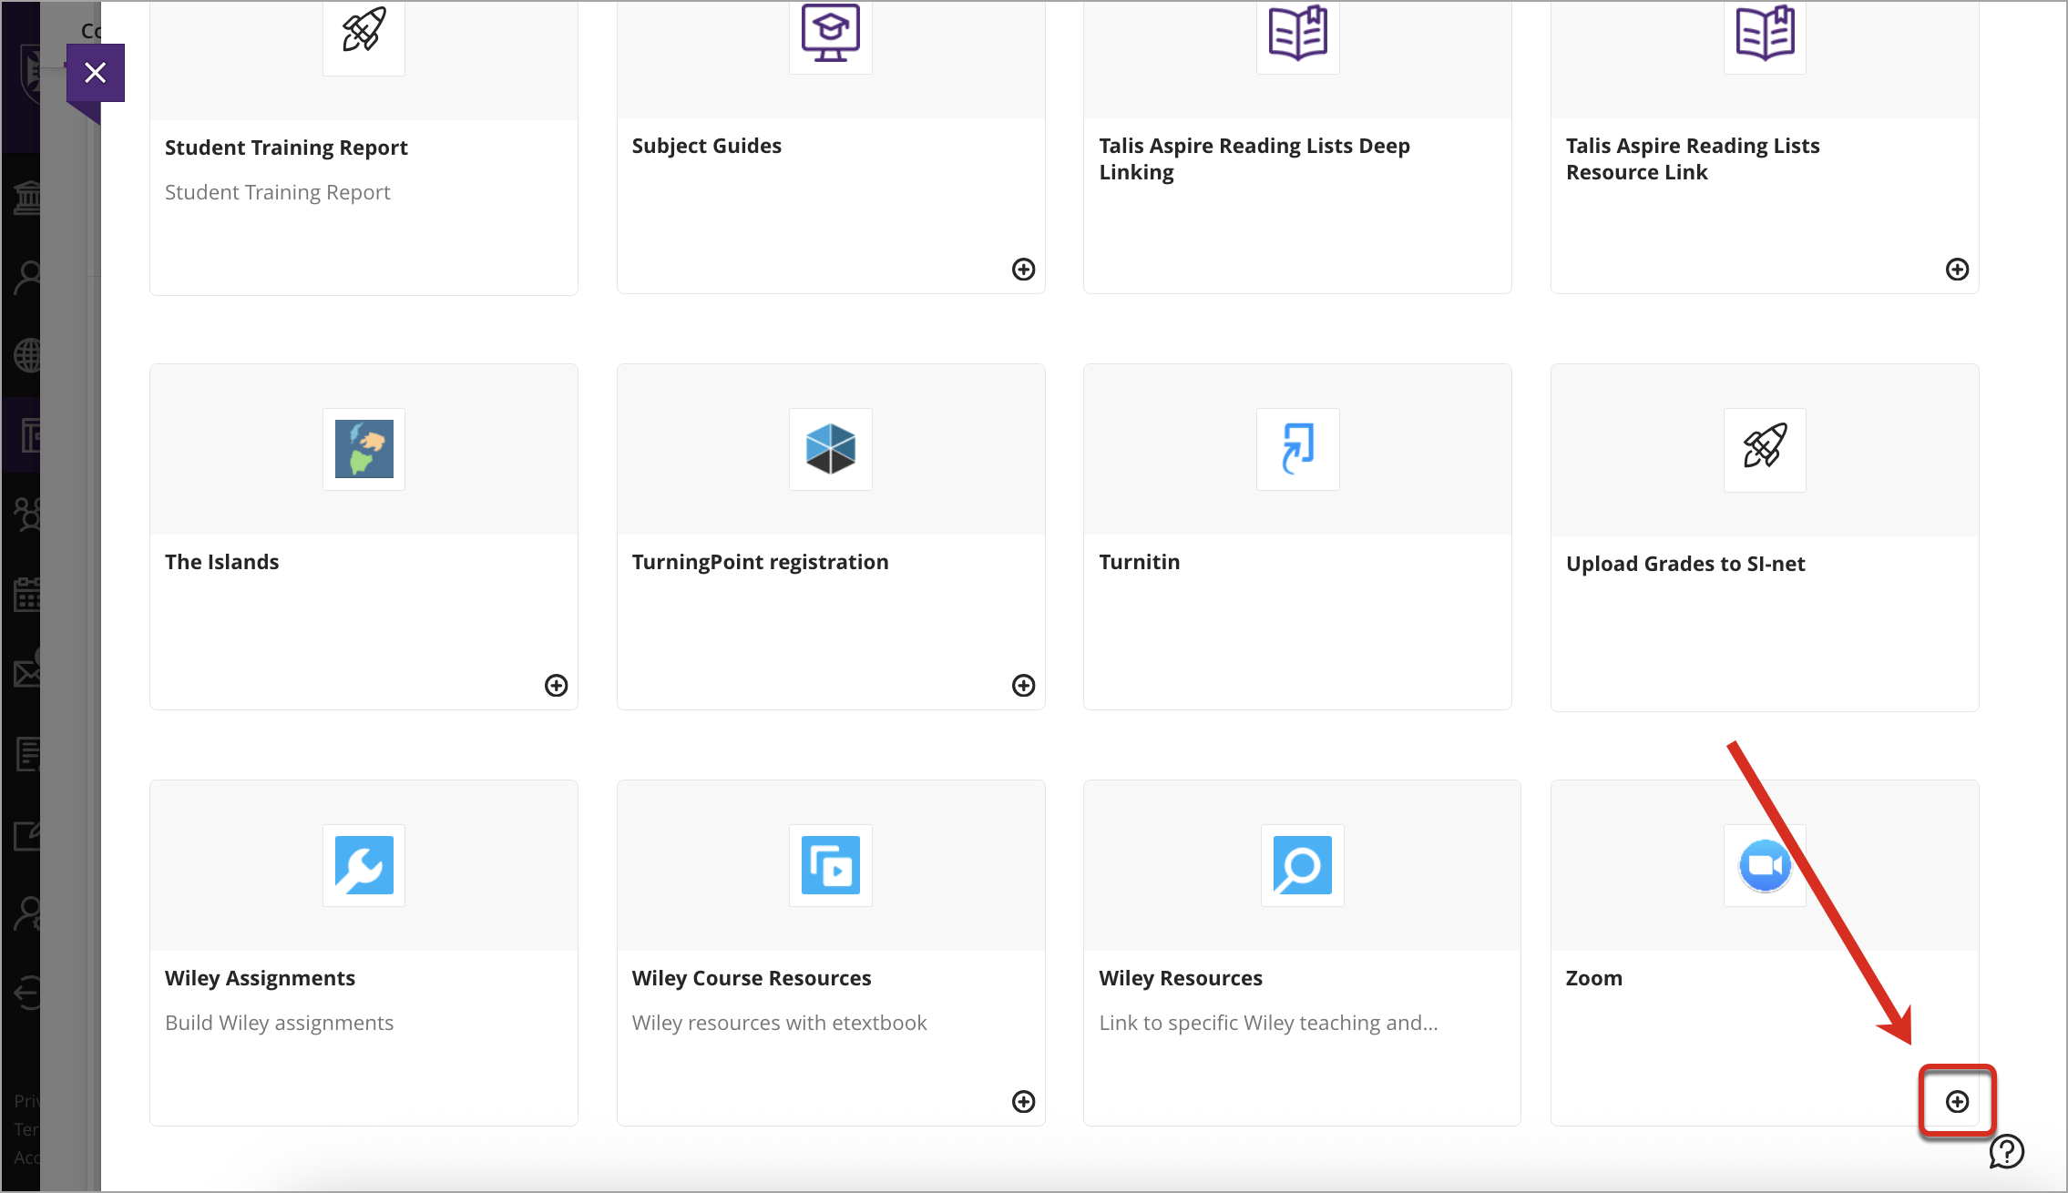Open the Wiley Course Resources icon

pyautogui.click(x=831, y=865)
